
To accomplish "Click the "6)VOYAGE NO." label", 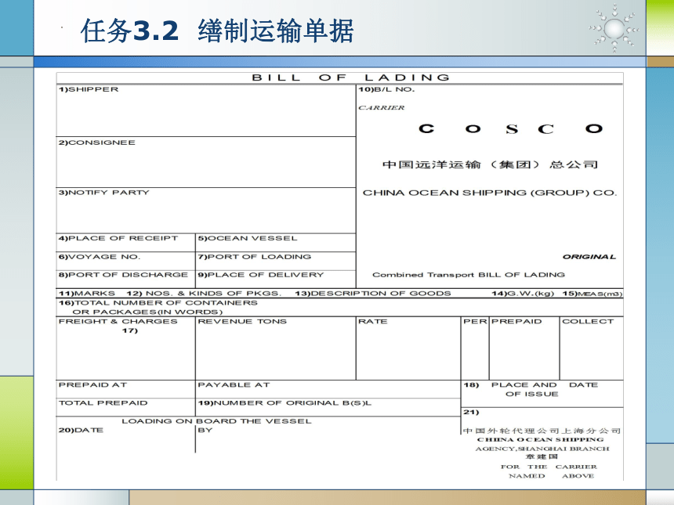I will [100, 257].
